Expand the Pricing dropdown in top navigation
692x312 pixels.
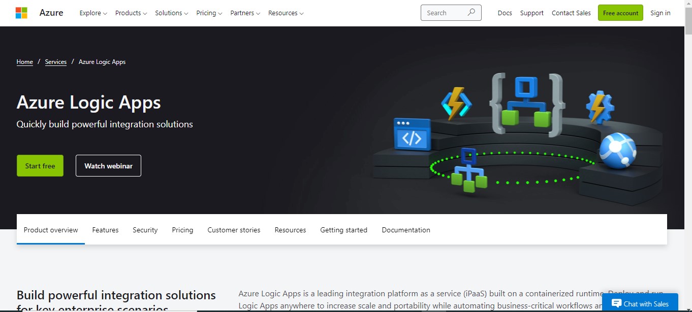209,13
